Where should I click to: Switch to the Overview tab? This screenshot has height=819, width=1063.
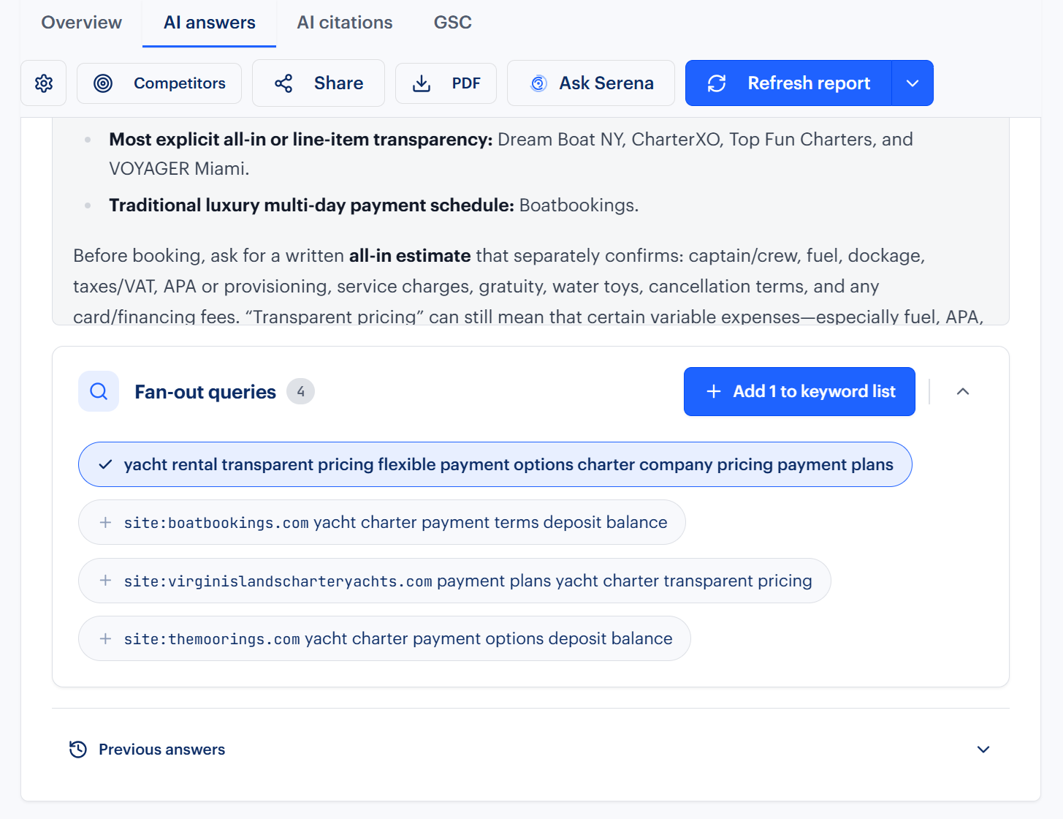[82, 23]
